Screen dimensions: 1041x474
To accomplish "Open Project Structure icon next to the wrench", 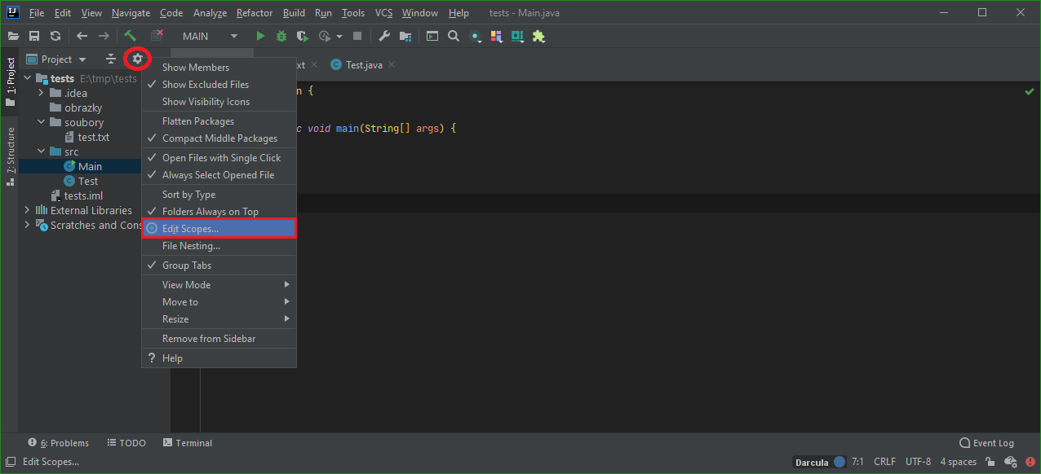I will click(x=405, y=36).
